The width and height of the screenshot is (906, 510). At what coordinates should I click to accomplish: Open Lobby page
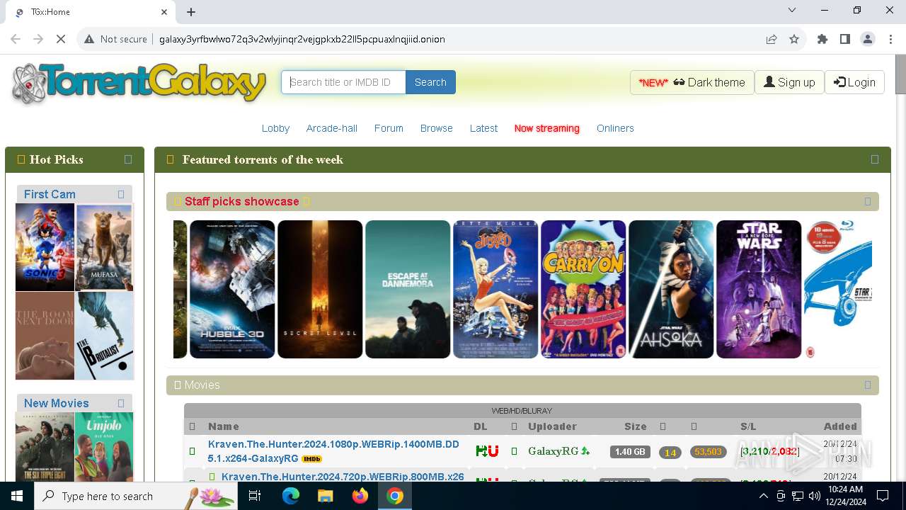point(275,128)
